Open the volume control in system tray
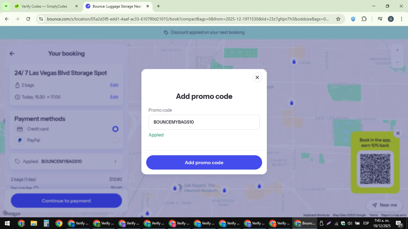The height and width of the screenshot is (229, 408). tap(350, 223)
